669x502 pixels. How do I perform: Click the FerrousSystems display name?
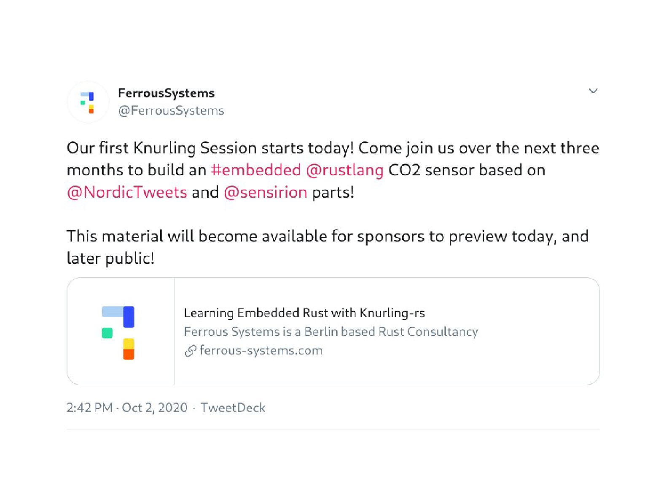coord(166,93)
